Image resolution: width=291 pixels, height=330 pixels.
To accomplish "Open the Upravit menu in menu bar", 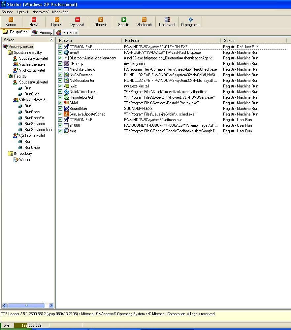I will pyautogui.click(x=22, y=12).
